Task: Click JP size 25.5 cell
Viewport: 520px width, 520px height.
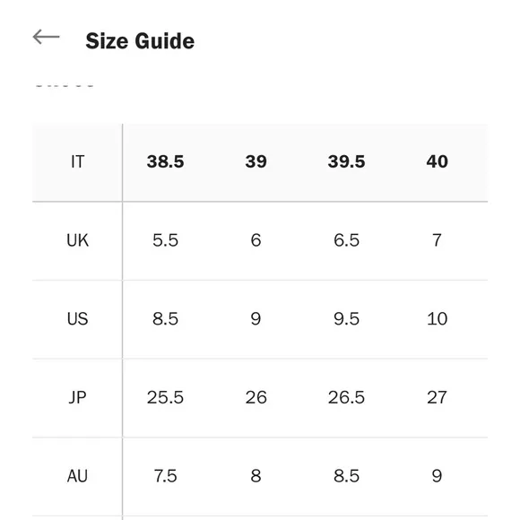Action: (x=166, y=398)
